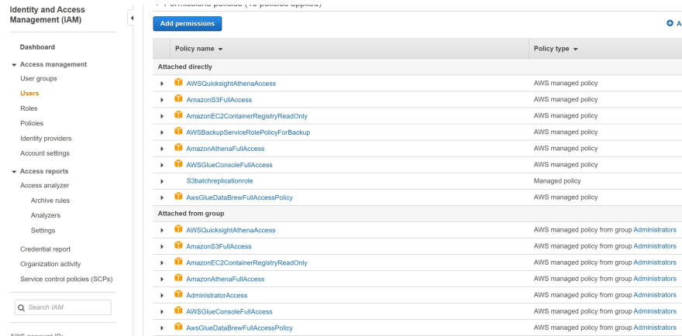The width and height of the screenshot is (682, 336).
Task: Sort by Policy type column
Action: 556,49
